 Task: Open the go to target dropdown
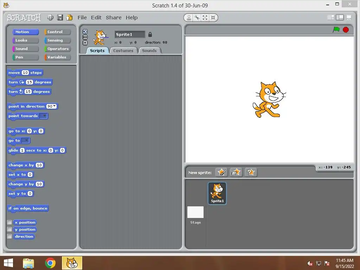25,140
